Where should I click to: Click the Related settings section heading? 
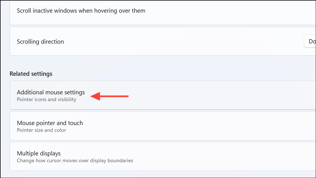coord(31,74)
